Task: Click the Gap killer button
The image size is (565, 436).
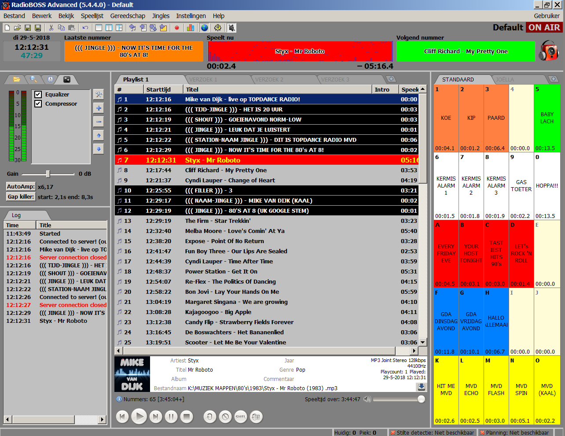Action: coord(21,197)
